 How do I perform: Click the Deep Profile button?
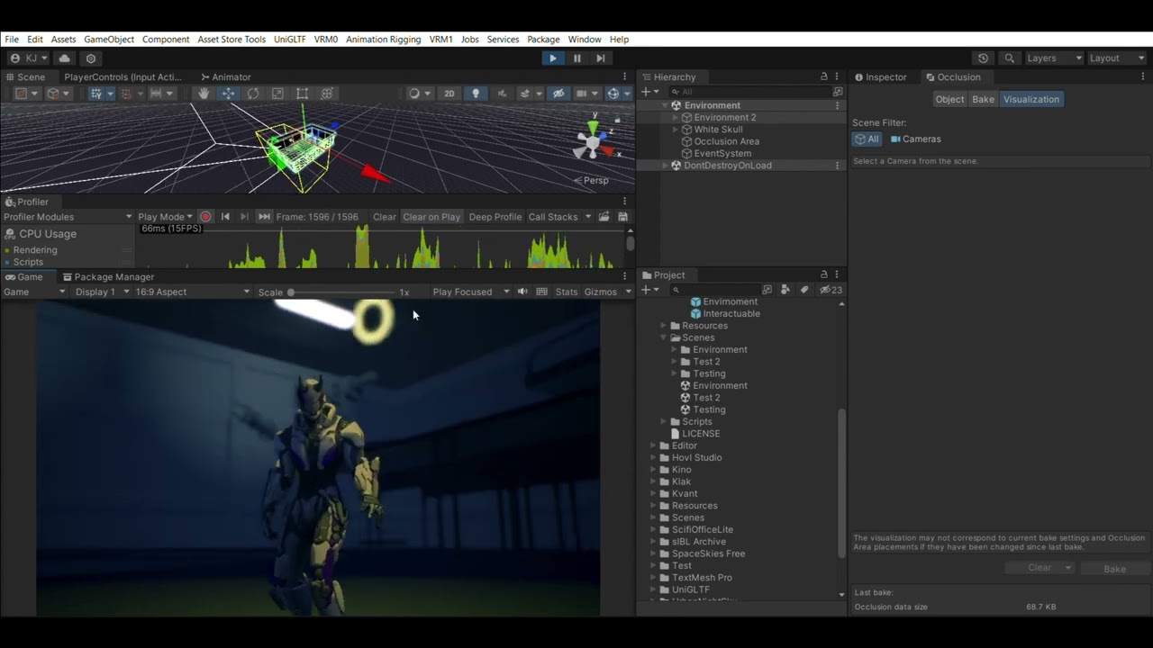495,217
